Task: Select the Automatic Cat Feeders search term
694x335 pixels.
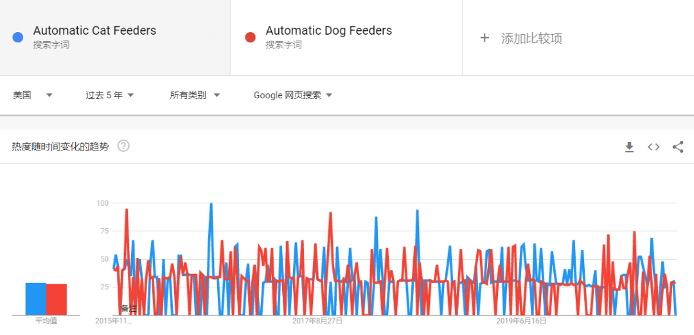Action: point(94,31)
